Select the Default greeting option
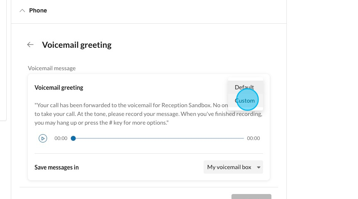 [244, 87]
